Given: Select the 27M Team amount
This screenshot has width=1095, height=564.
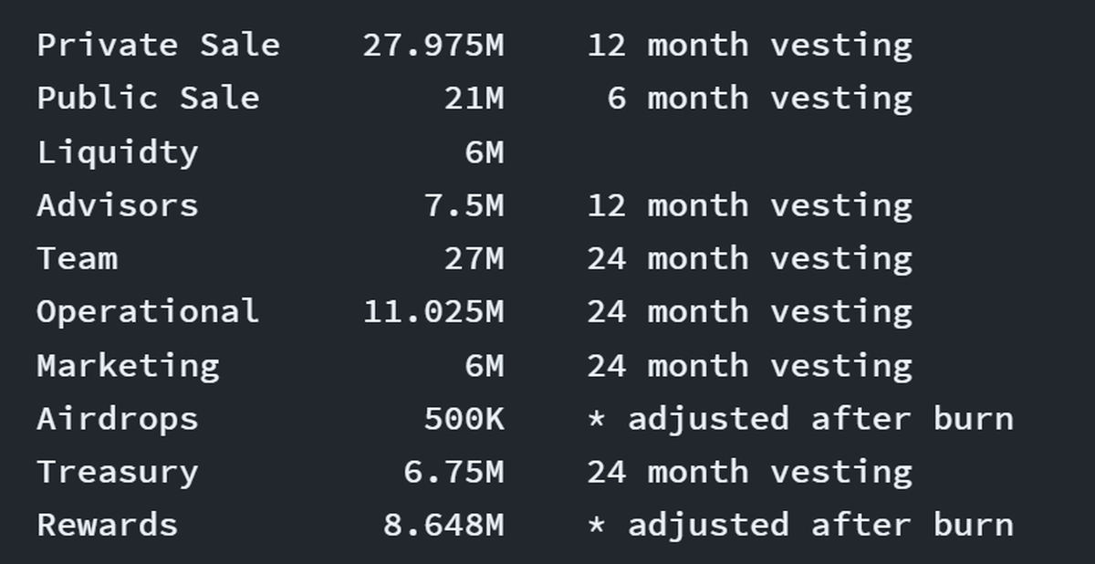Looking at the screenshot, I should (x=473, y=258).
